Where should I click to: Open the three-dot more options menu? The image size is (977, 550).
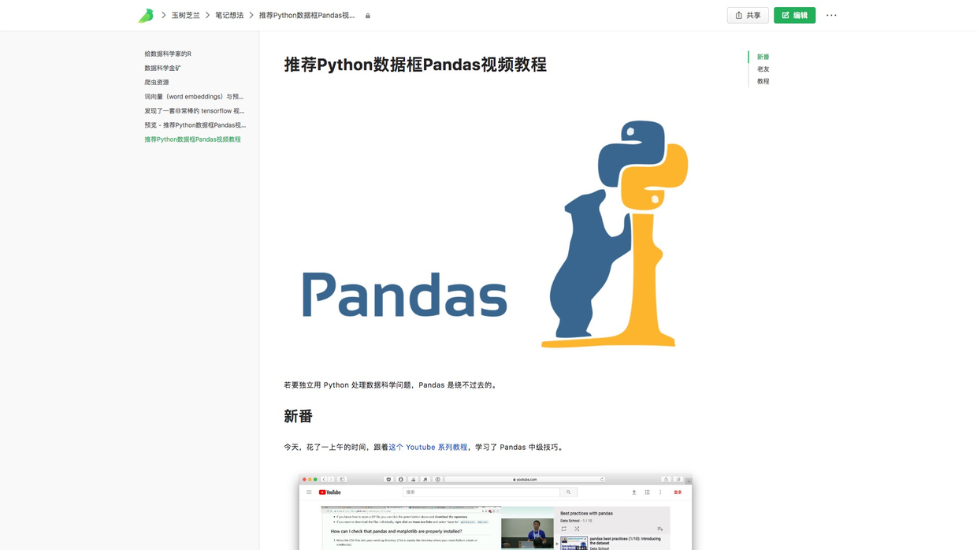(x=831, y=16)
